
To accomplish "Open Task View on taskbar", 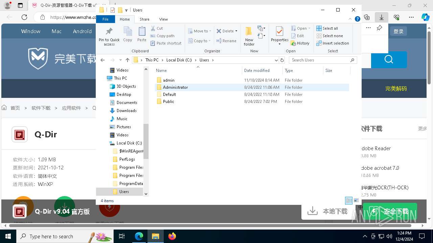I will tap(122, 236).
